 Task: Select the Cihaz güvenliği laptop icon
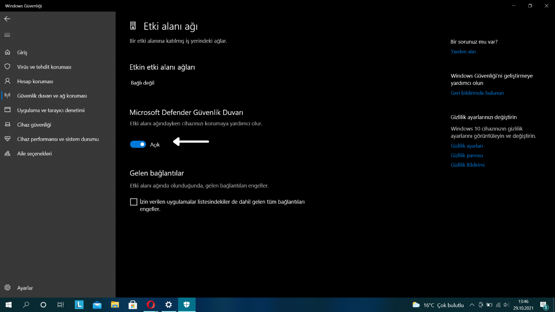(7, 124)
